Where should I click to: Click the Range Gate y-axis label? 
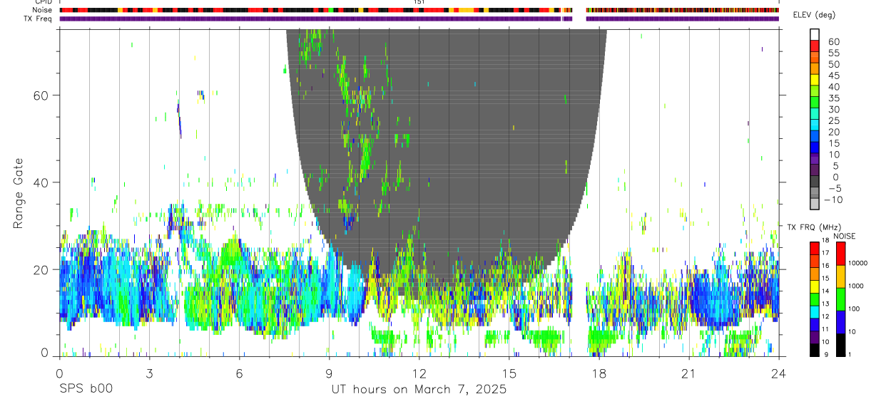coord(19,193)
